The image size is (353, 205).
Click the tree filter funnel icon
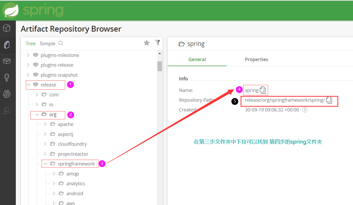157,42
